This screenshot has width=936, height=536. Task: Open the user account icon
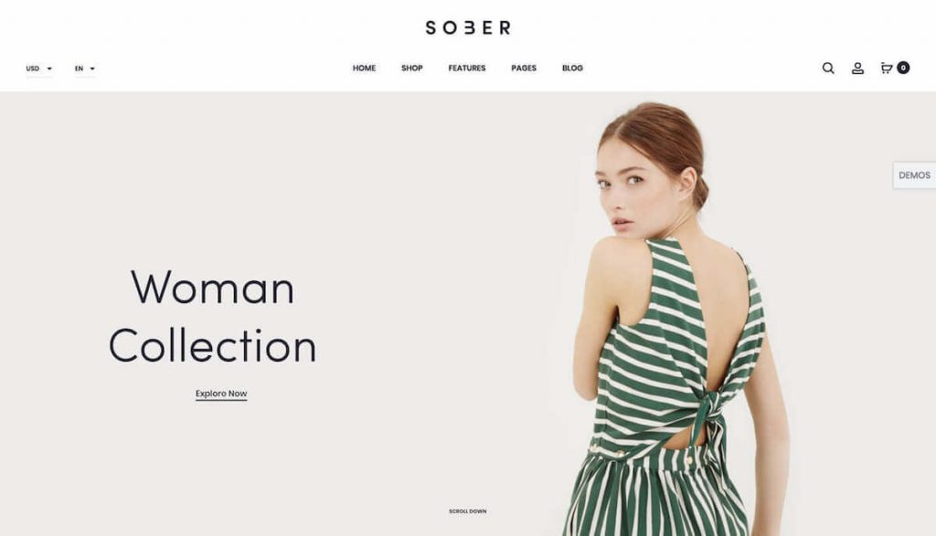click(857, 68)
